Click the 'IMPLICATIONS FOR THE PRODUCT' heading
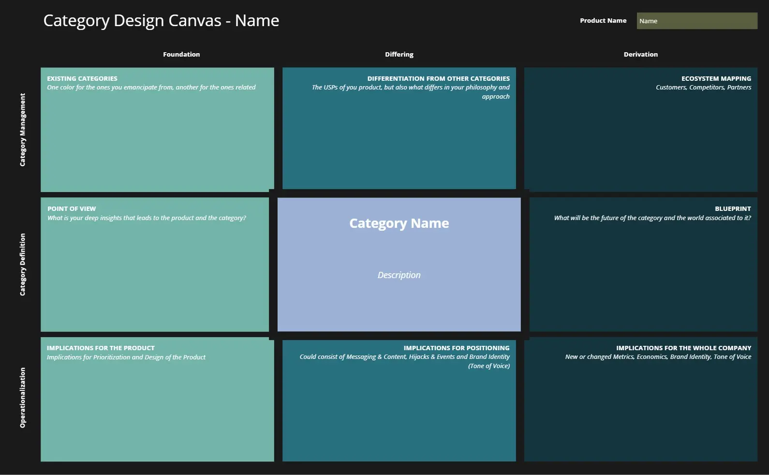Viewport: 769px width, 475px height. pos(101,348)
